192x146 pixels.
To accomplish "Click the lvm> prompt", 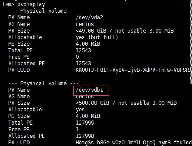I will pos(8,4).
